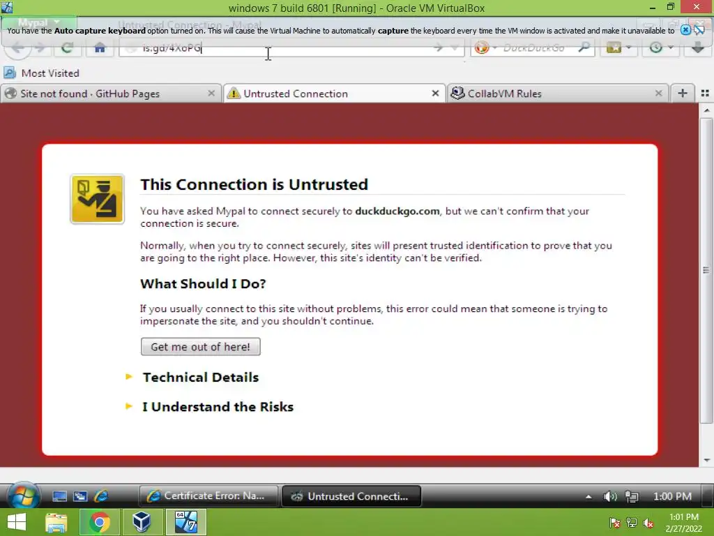Image resolution: width=714 pixels, height=536 pixels.
Task: Click the guest network tray icon
Action: (632, 496)
